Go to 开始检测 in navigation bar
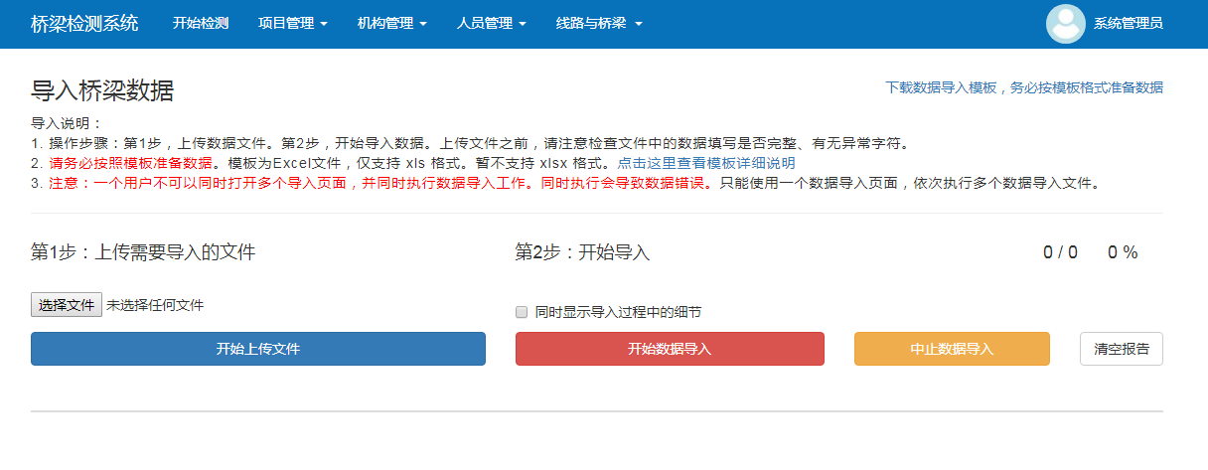1208x470 pixels. 201,23
